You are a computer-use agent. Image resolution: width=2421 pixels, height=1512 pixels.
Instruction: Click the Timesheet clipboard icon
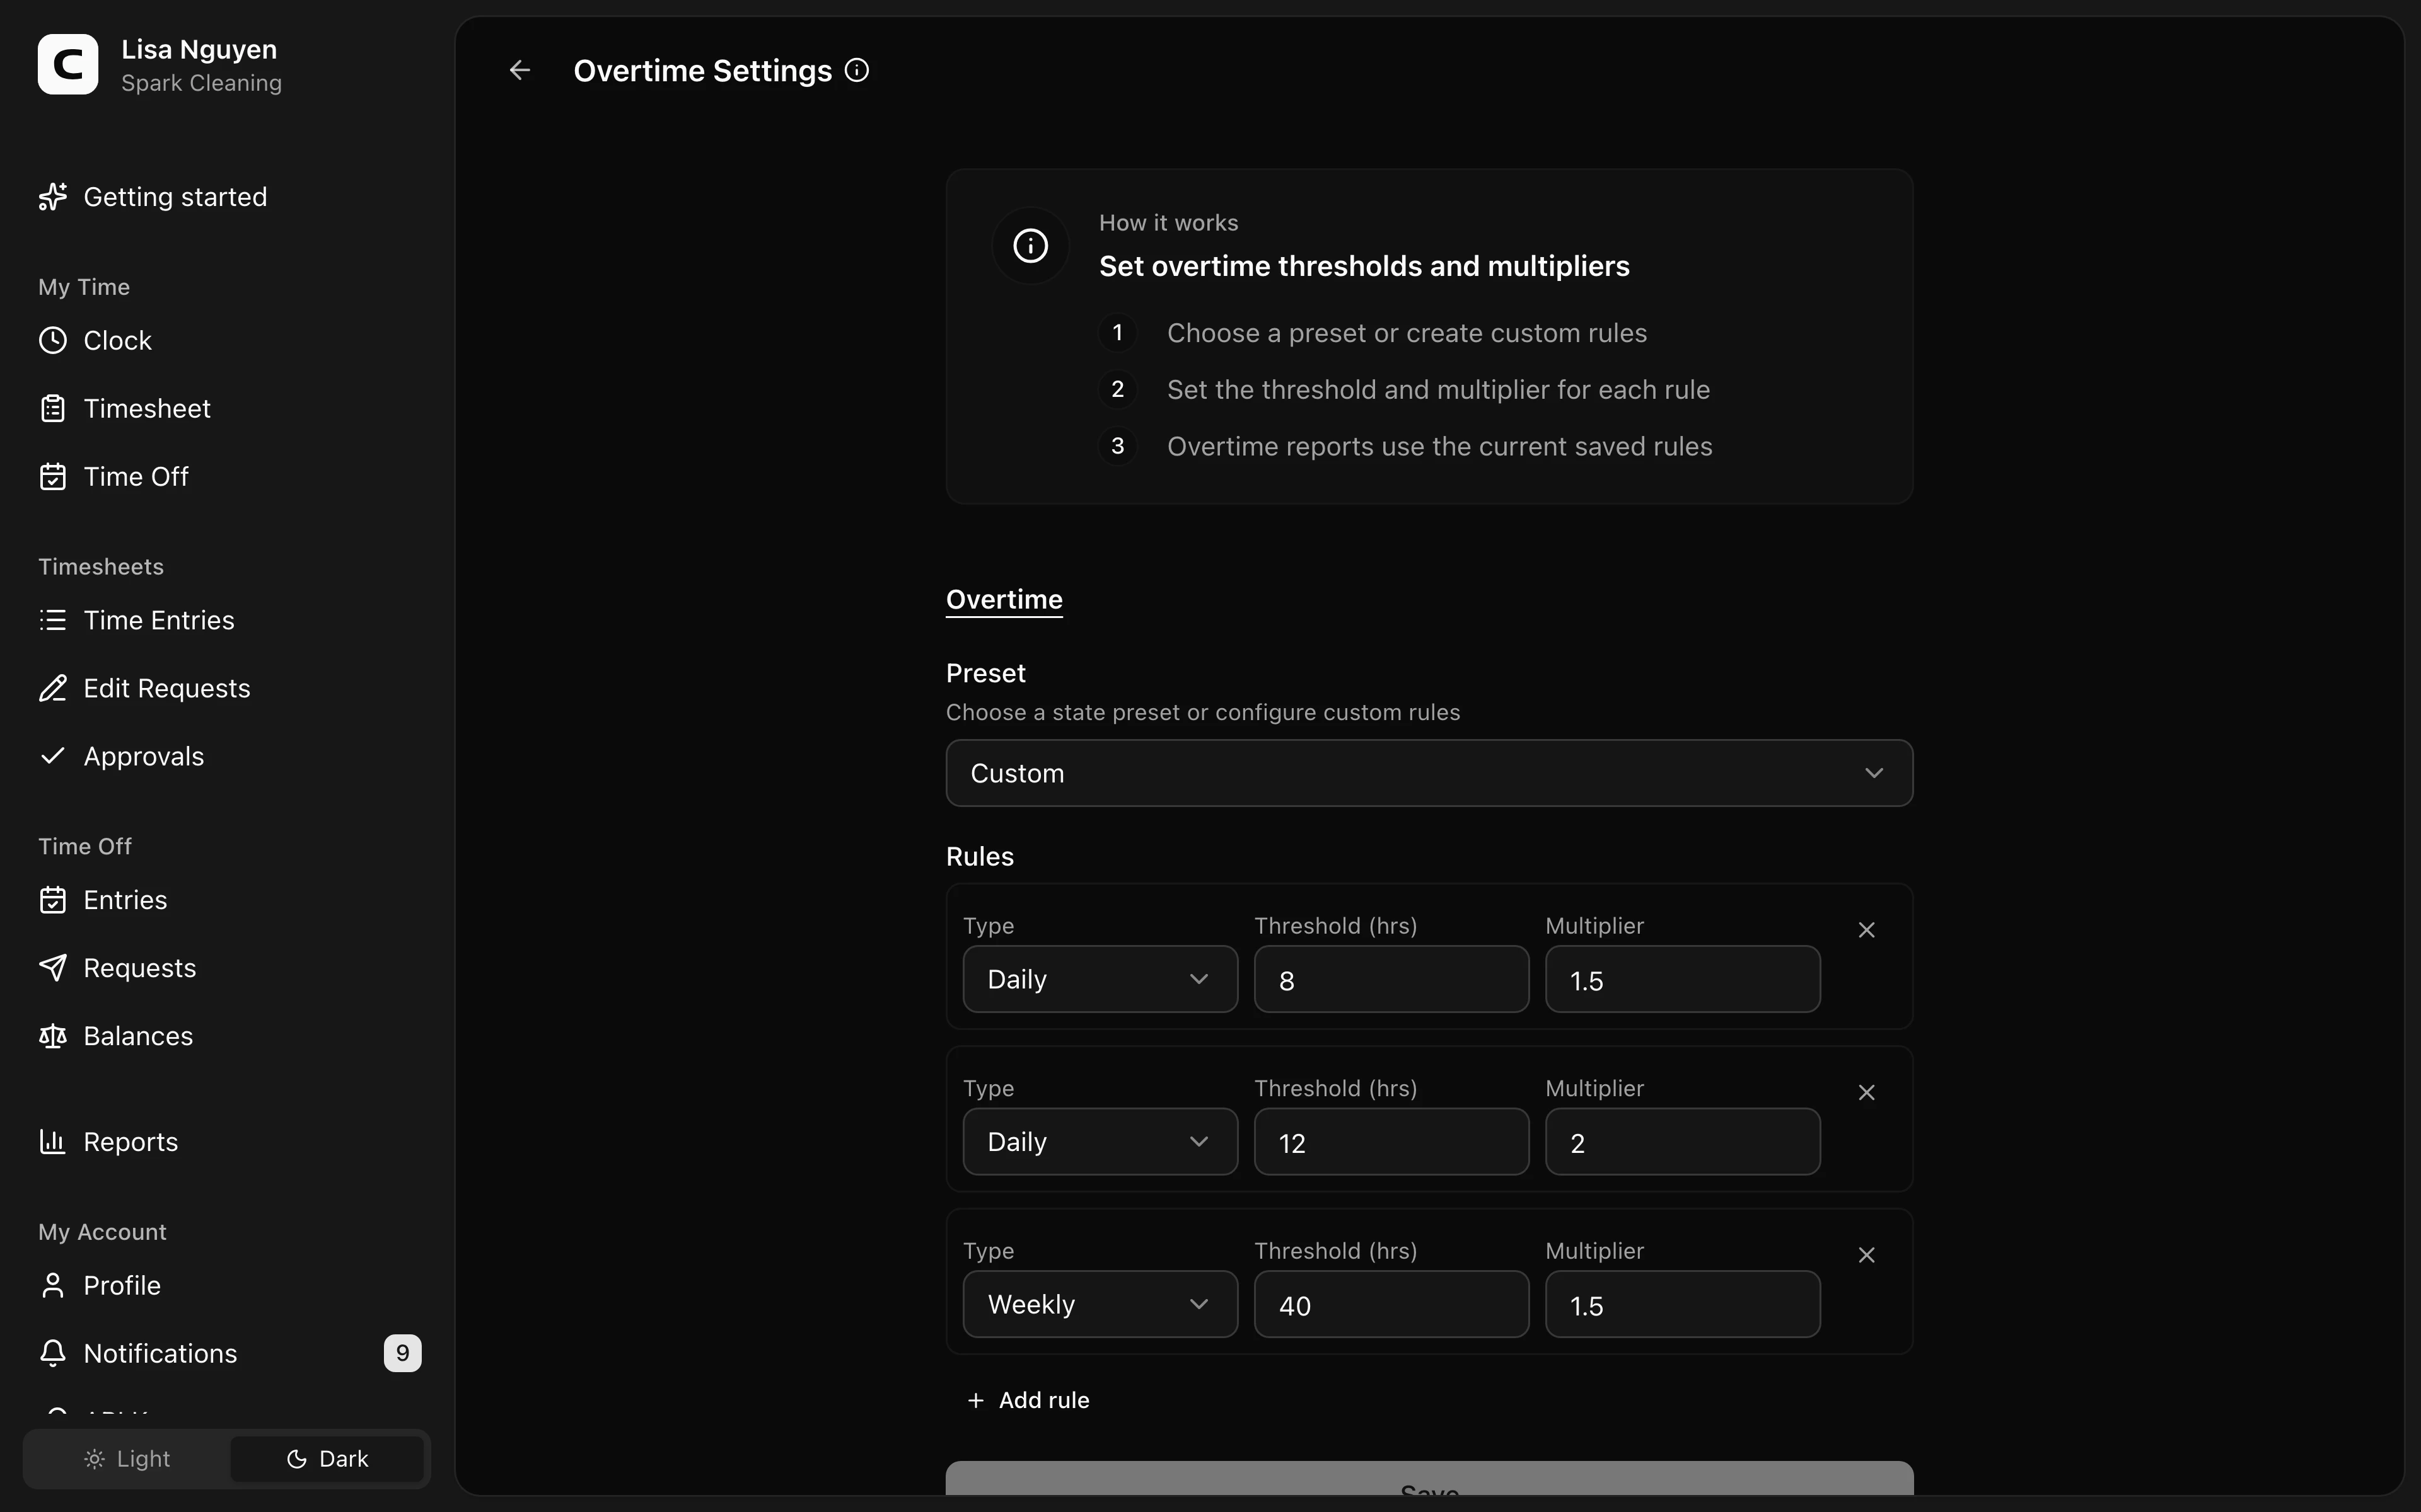pyautogui.click(x=53, y=409)
